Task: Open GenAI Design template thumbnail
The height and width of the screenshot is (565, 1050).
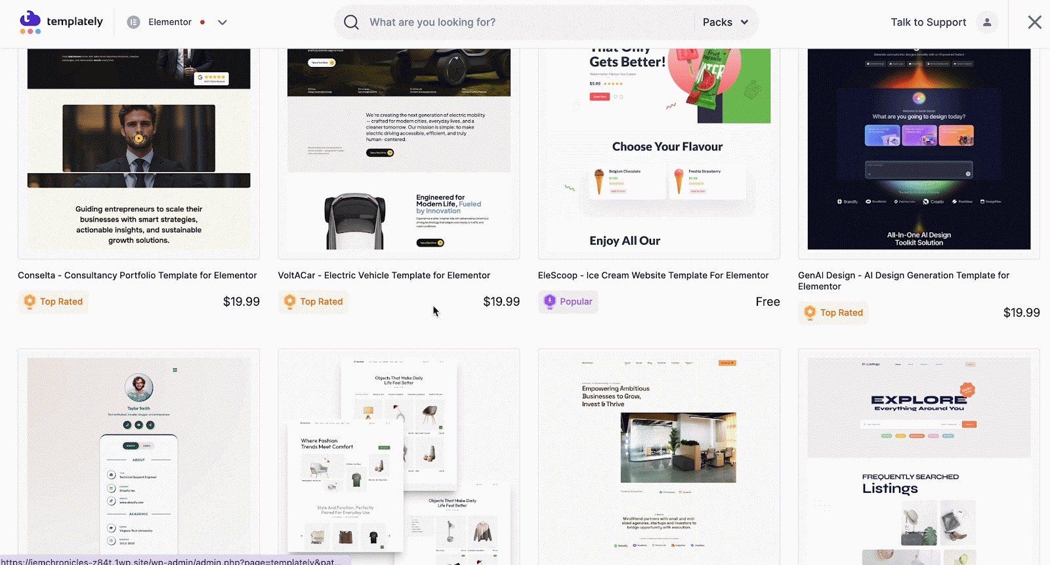Action: point(919,154)
